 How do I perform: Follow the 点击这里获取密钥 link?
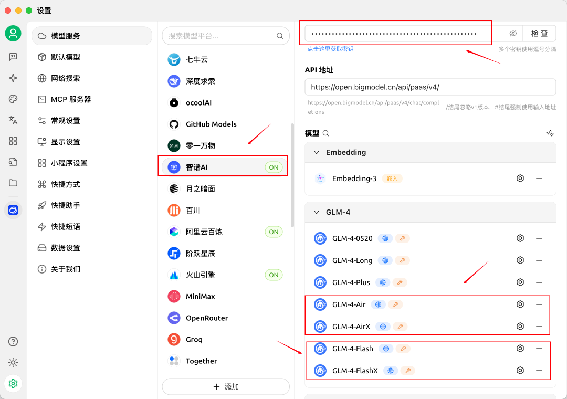[x=330, y=49]
